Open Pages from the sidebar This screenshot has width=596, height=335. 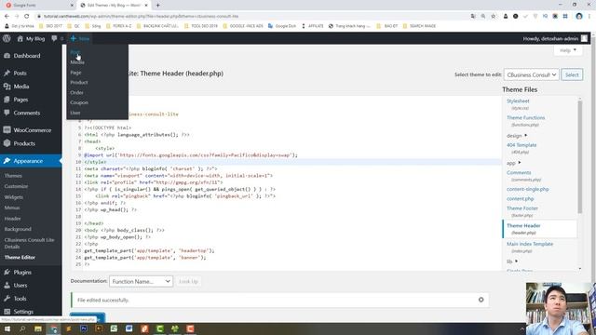pyautogui.click(x=20, y=100)
